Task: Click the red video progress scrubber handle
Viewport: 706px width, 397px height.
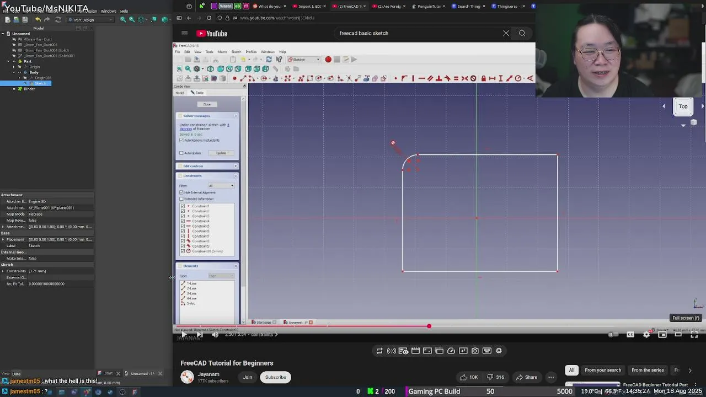Action: (x=429, y=326)
